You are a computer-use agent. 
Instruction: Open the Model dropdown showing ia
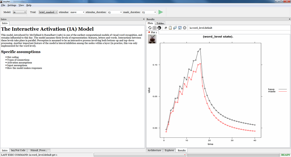point(19,12)
